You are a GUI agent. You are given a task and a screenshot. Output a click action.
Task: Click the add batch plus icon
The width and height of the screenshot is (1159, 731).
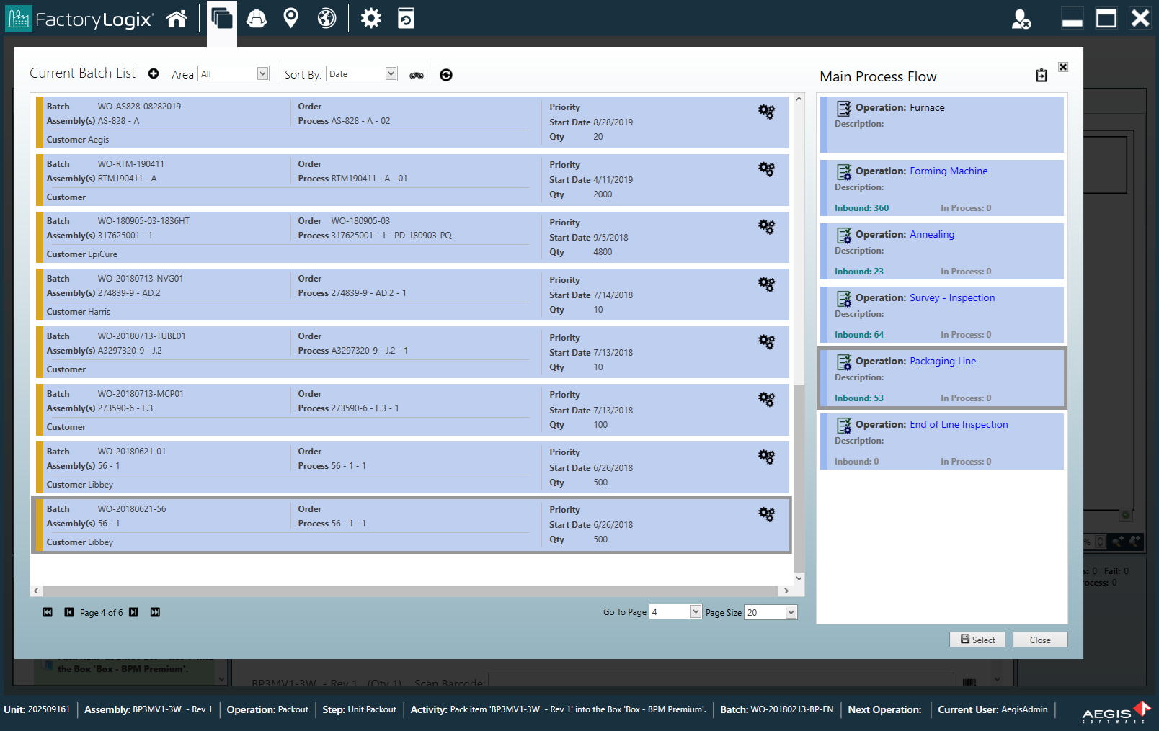pyautogui.click(x=154, y=73)
